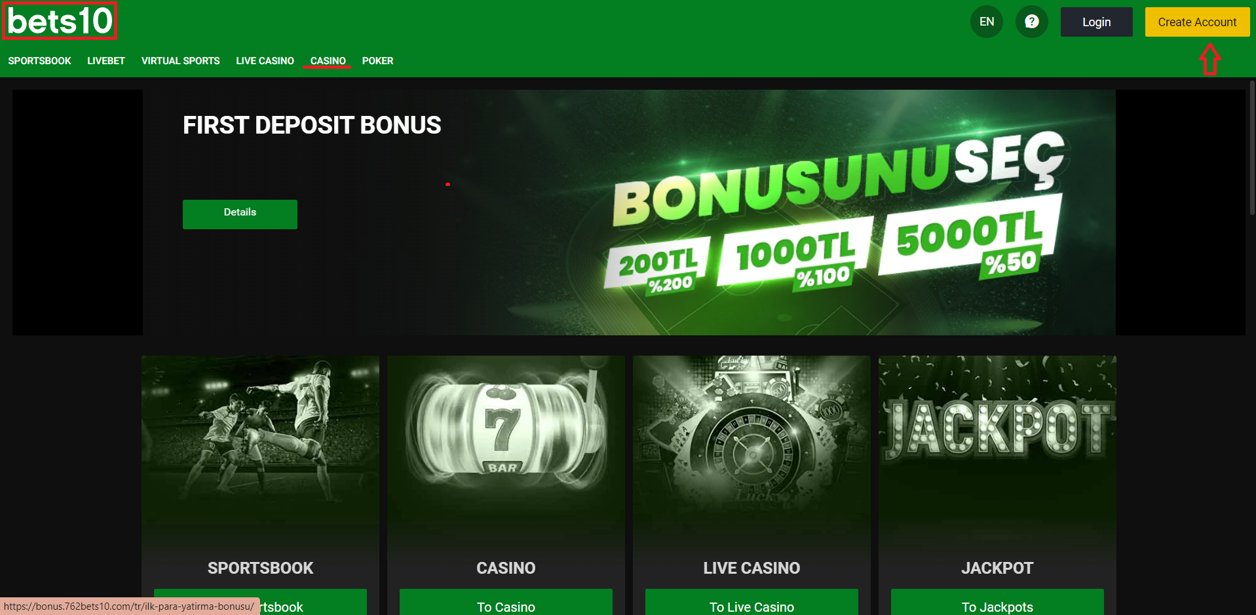The width and height of the screenshot is (1256, 615).
Task: Click the slot machine Casino image
Action: click(506, 445)
